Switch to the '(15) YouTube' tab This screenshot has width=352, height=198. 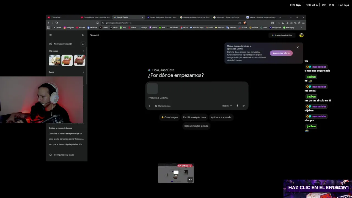coord(62,17)
